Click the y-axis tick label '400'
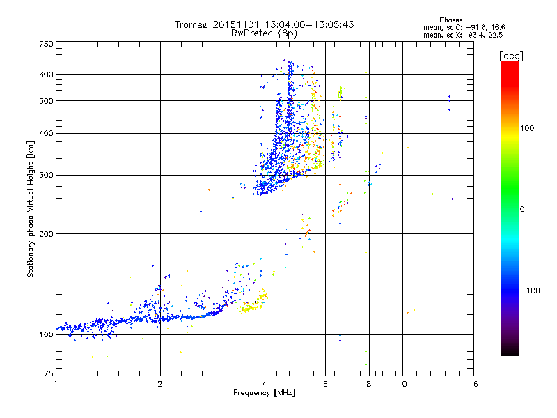This screenshot has width=557, height=418. (x=47, y=134)
